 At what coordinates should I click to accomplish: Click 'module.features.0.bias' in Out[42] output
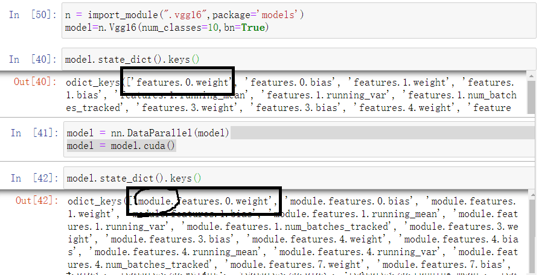[350, 201]
